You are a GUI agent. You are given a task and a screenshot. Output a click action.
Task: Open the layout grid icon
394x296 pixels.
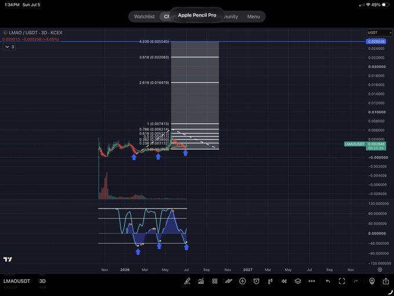point(215,281)
